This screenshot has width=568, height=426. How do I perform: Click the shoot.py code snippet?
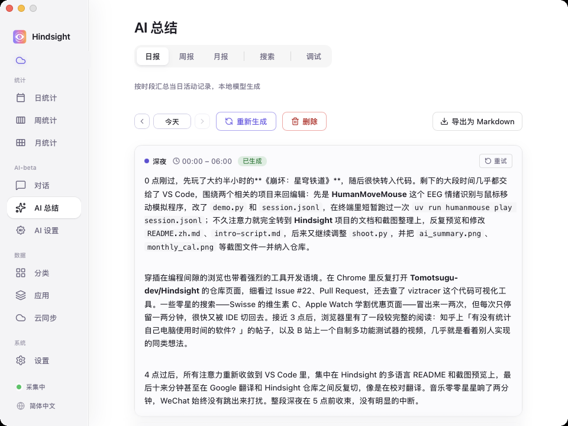369,234
